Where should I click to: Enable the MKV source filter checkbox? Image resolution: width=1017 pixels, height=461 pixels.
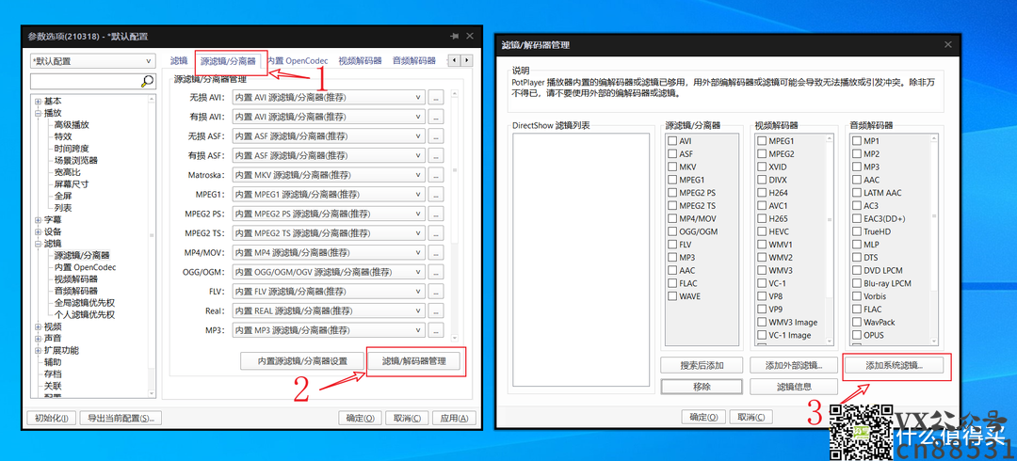coord(671,167)
